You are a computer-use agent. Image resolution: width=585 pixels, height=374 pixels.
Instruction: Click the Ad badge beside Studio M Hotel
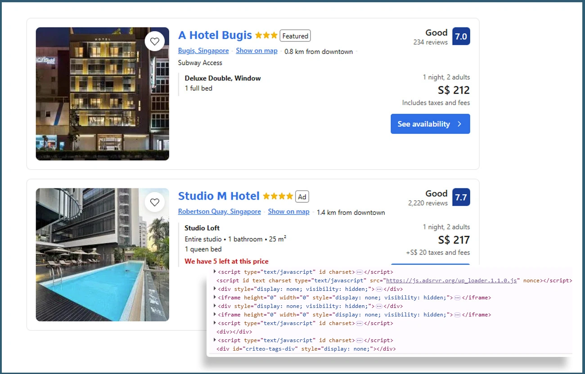point(302,197)
